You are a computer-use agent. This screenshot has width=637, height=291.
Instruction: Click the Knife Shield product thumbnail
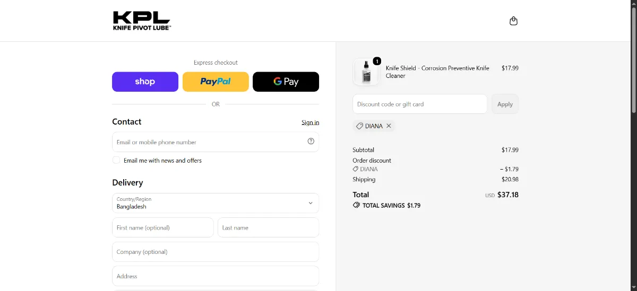366,72
